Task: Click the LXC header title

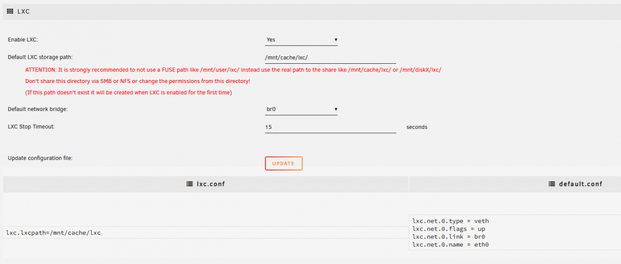Action: pyautogui.click(x=24, y=12)
